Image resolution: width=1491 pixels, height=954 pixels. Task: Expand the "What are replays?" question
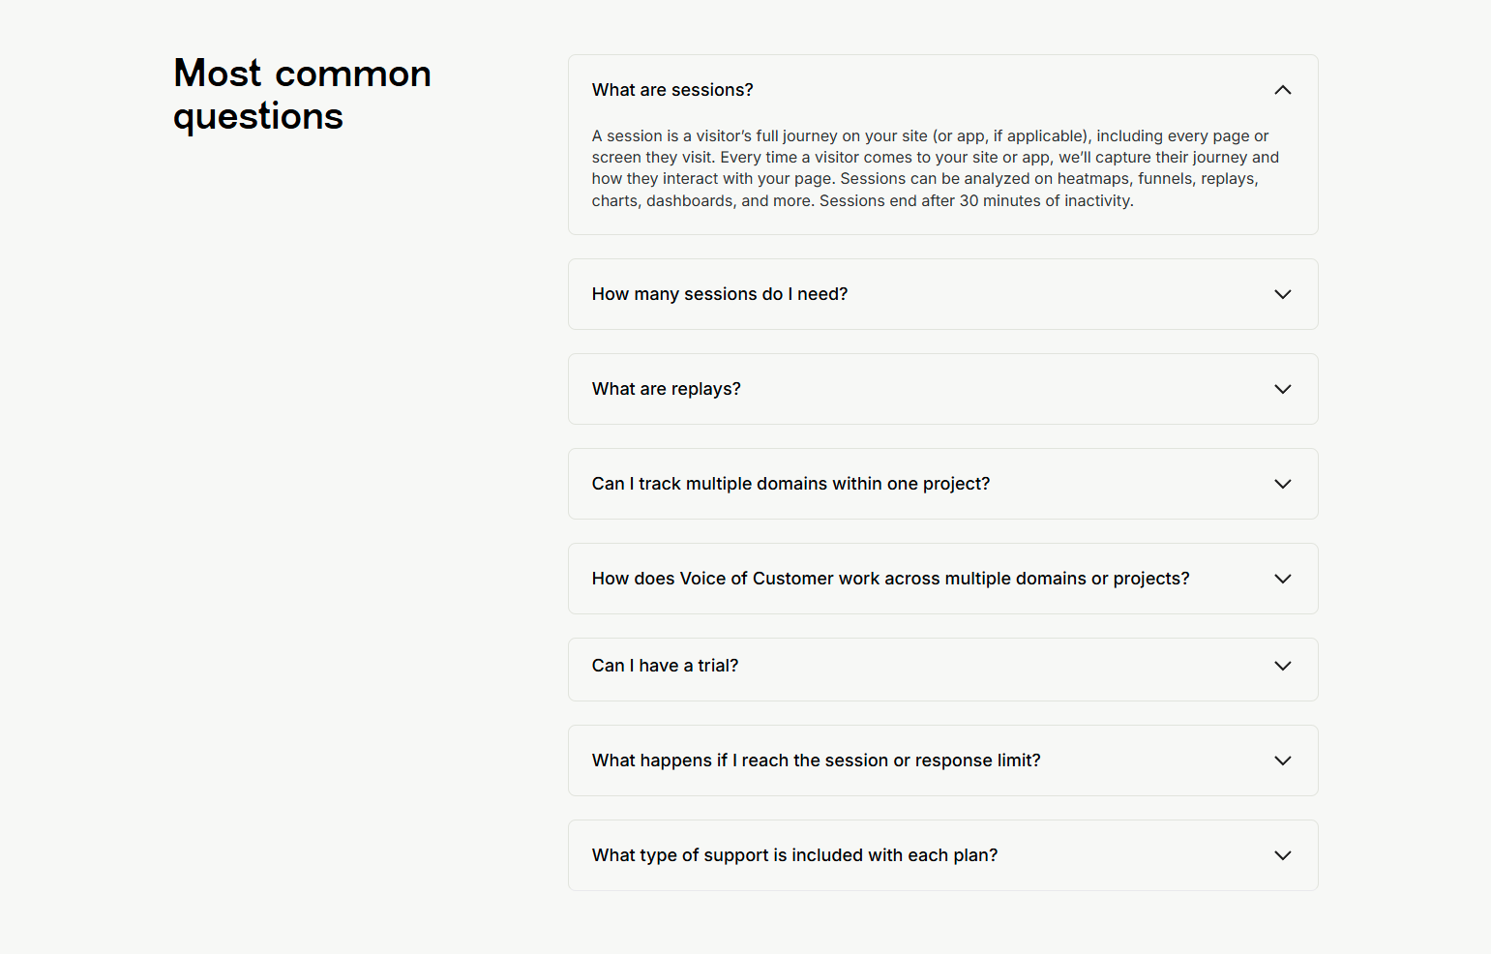pyautogui.click(x=942, y=389)
